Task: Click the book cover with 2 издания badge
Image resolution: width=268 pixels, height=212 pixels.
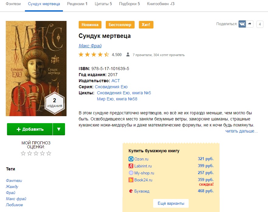Action: tap(36, 69)
